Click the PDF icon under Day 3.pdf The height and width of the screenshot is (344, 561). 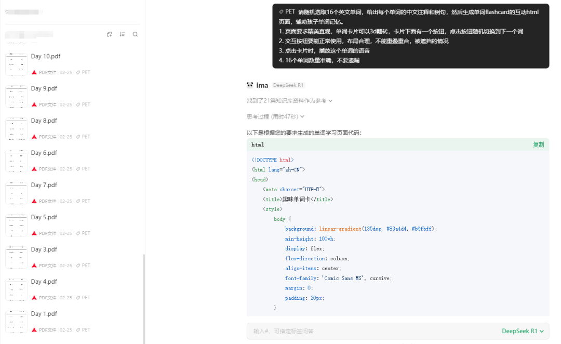click(34, 266)
